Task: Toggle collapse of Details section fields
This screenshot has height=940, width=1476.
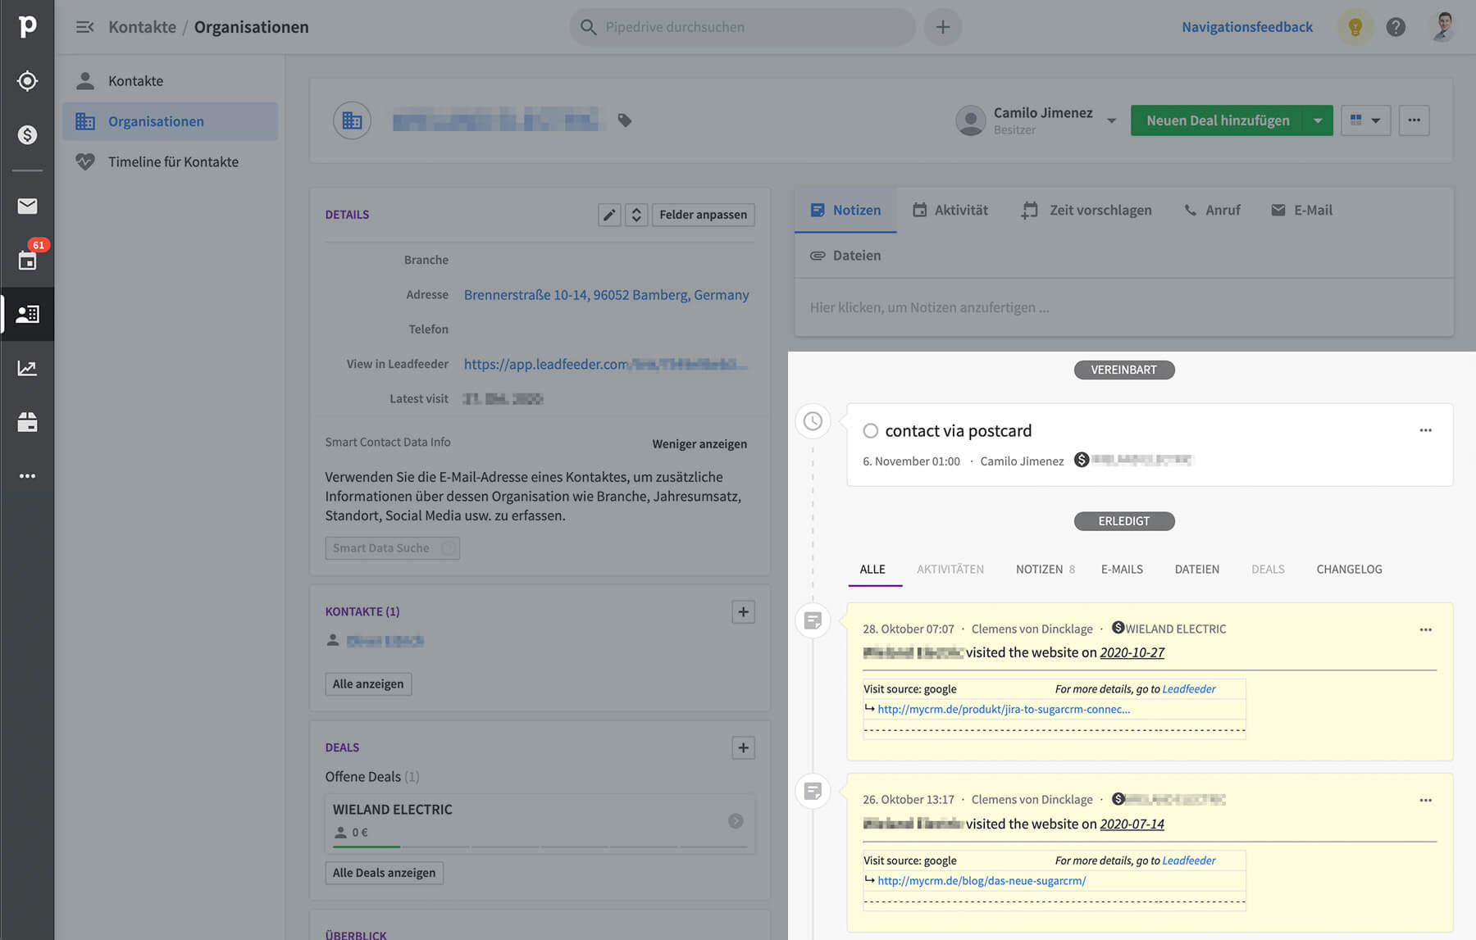Action: (636, 215)
